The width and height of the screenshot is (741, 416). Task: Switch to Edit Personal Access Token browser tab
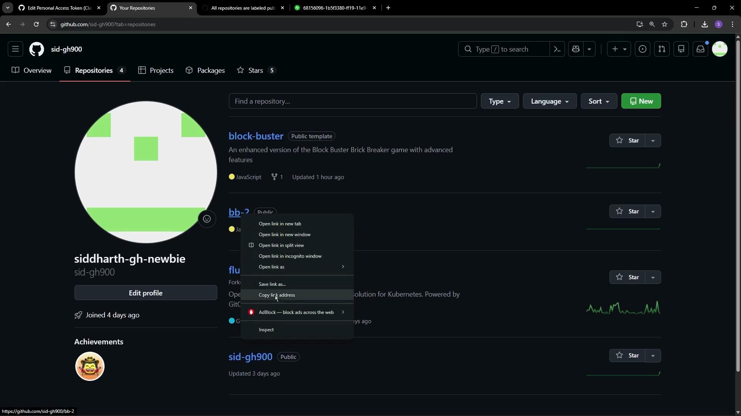tap(60, 8)
